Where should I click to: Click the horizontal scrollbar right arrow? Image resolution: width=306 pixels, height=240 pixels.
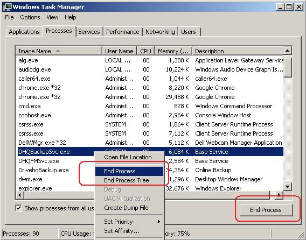click(x=279, y=195)
